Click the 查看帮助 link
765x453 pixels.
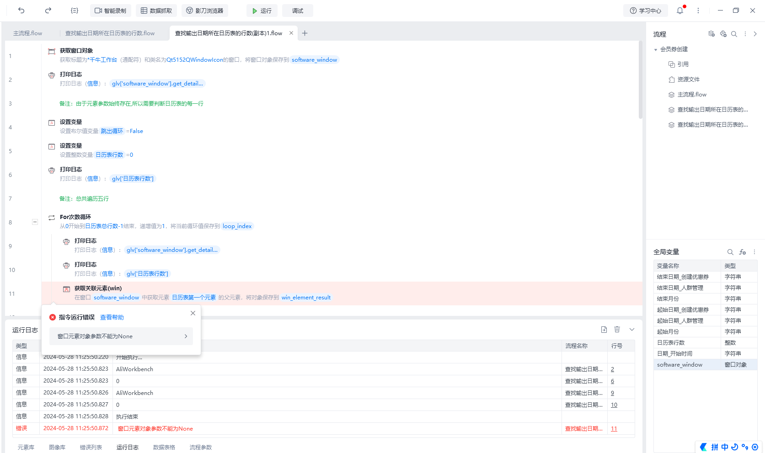point(112,317)
